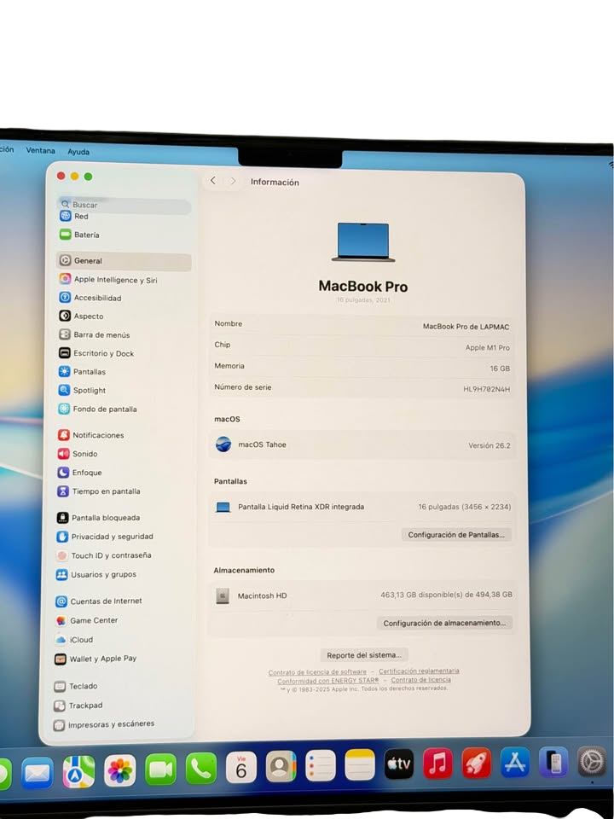Image resolution: width=614 pixels, height=819 pixels.
Task: Open the Ayuda menu
Action: (x=78, y=152)
